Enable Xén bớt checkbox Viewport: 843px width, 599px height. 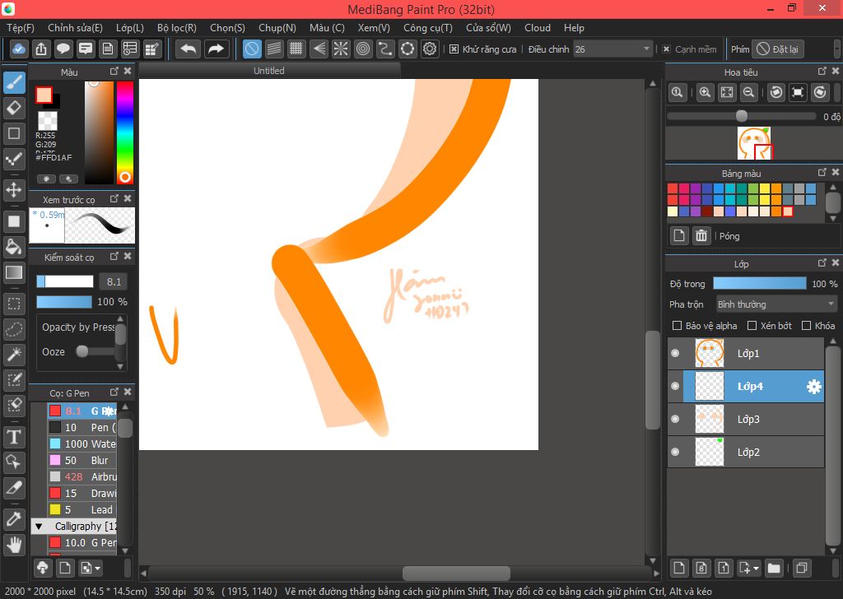(752, 326)
